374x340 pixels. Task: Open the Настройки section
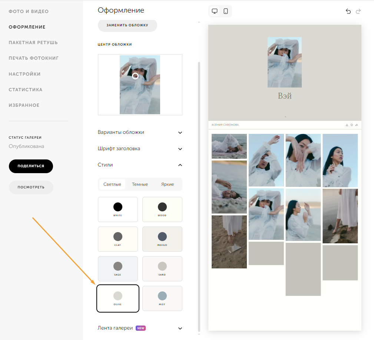pyautogui.click(x=24, y=74)
